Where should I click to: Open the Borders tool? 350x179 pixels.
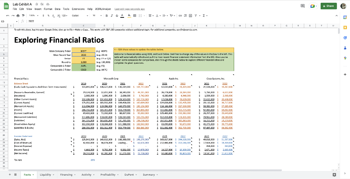[135, 16]
